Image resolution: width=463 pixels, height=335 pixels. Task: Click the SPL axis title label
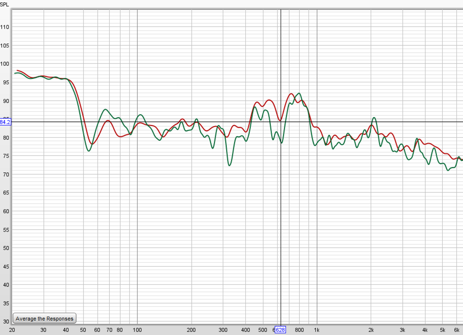pyautogui.click(x=4, y=4)
